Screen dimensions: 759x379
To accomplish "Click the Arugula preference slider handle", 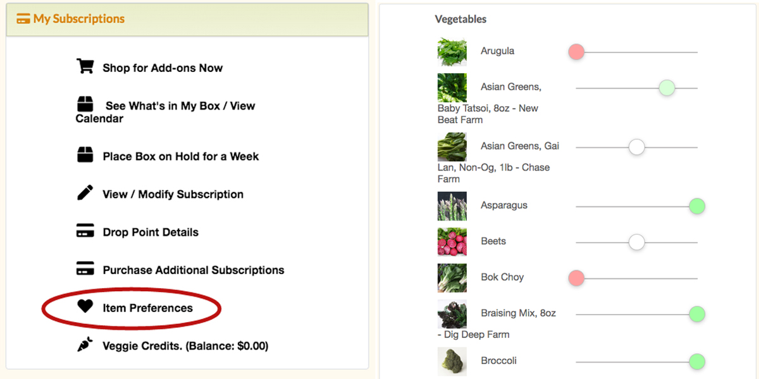I will click(576, 52).
